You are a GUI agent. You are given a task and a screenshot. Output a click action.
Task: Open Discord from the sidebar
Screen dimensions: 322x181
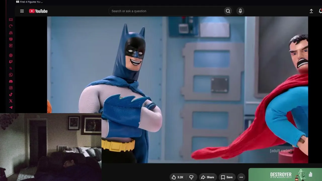(x=11, y=81)
